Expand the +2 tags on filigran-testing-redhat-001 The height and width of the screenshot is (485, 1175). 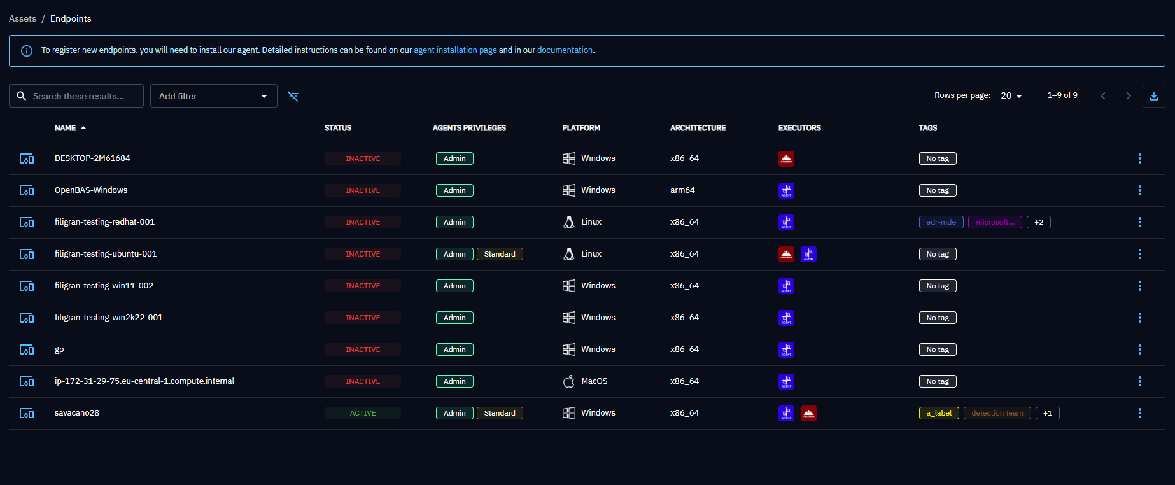[1038, 222]
